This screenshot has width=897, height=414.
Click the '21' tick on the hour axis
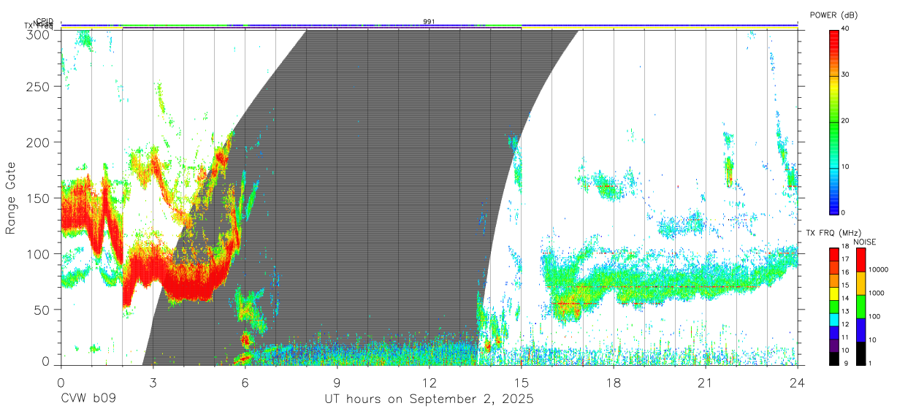(706, 382)
